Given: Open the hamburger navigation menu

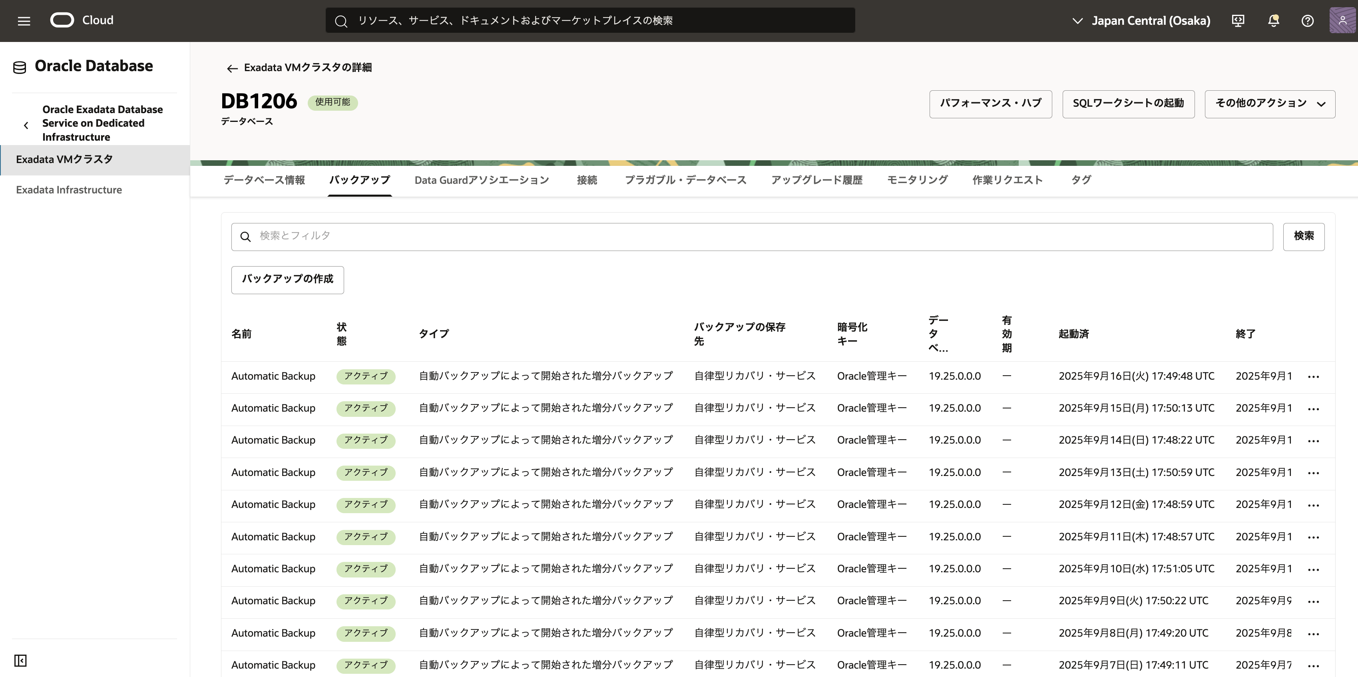Looking at the screenshot, I should click(24, 21).
